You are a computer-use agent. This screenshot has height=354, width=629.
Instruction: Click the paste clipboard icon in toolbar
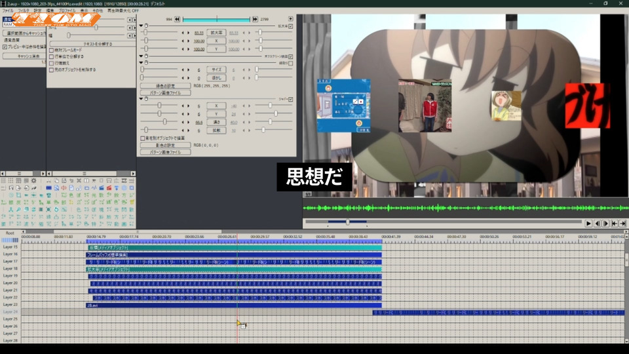pos(64,181)
